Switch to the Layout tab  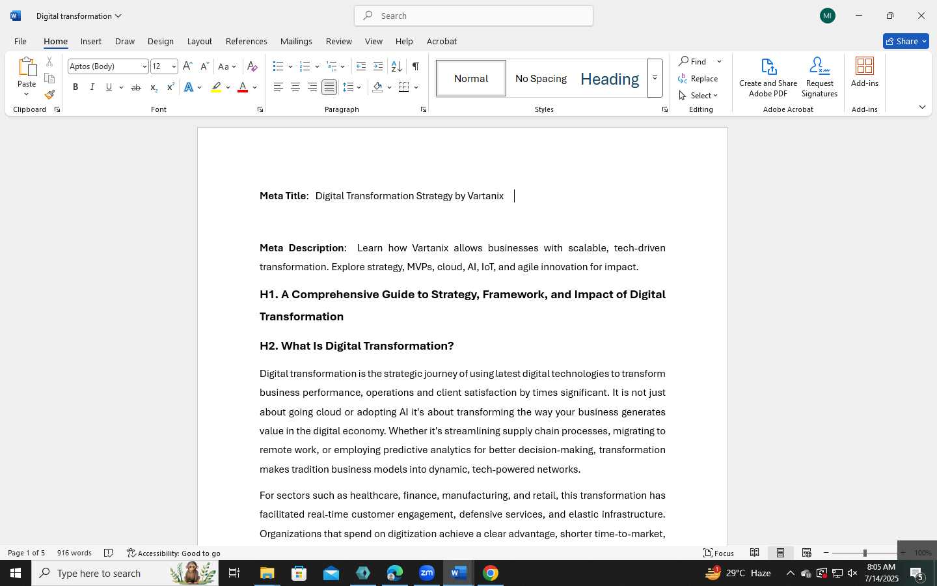[200, 41]
